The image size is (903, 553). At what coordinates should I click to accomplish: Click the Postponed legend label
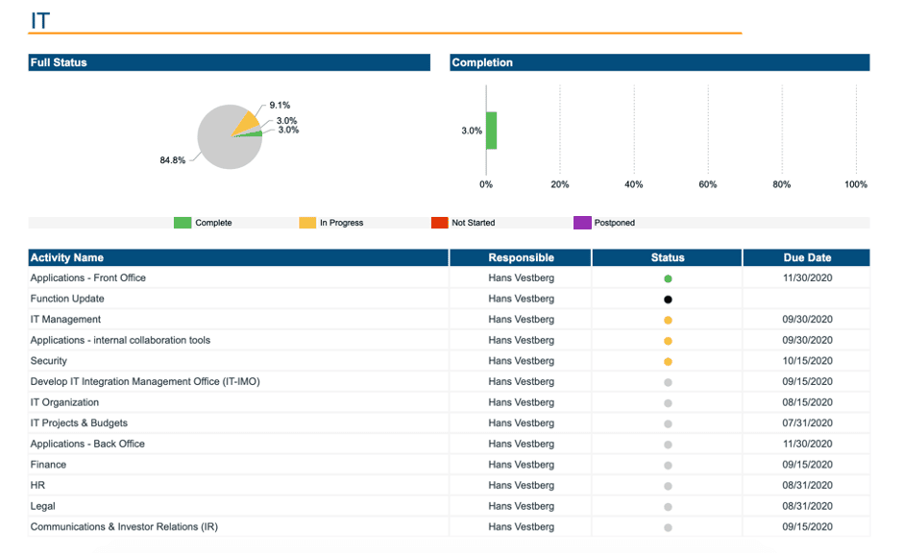click(x=614, y=223)
